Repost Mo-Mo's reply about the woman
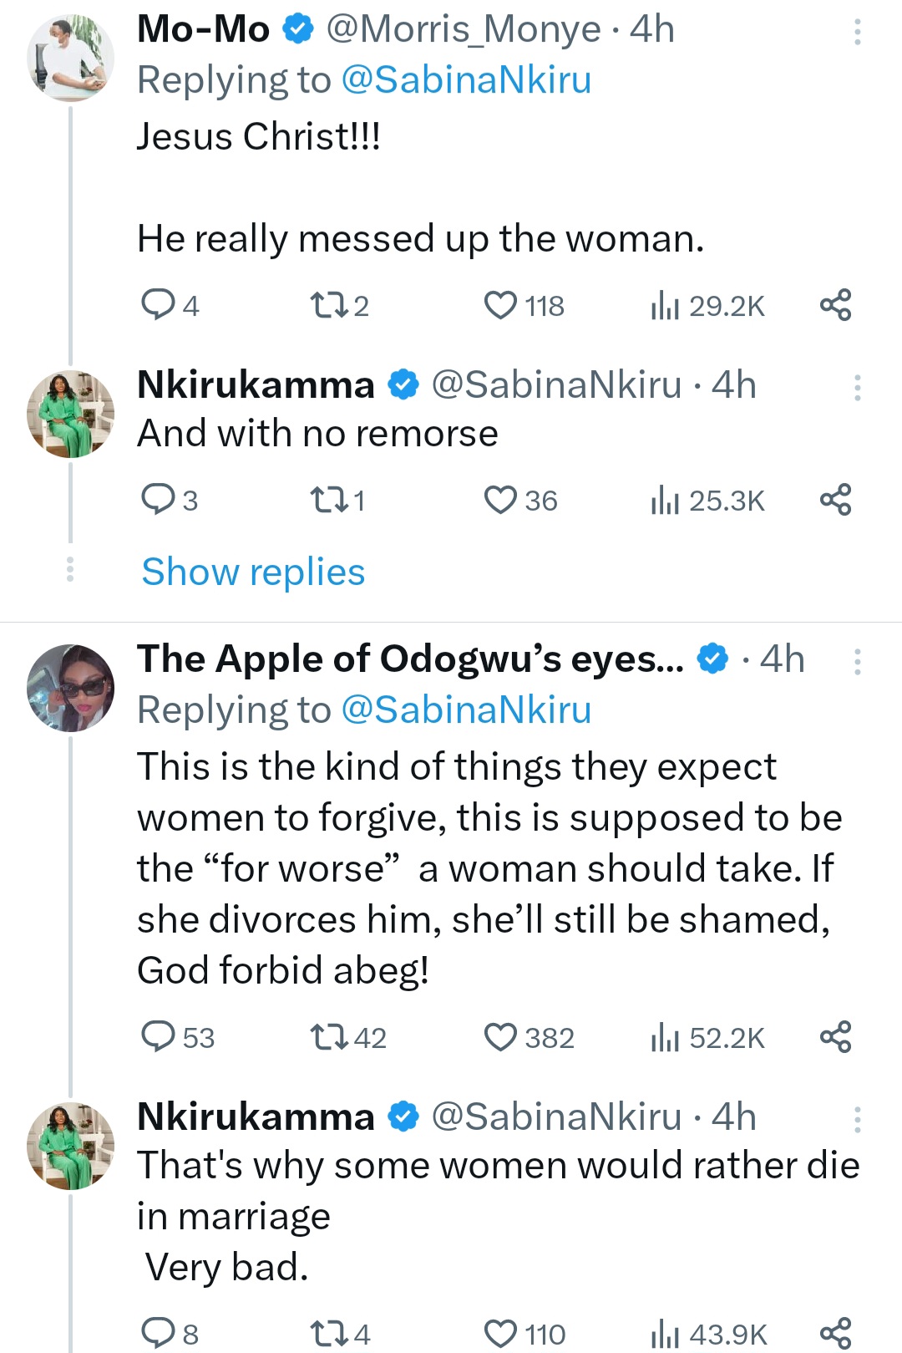The width and height of the screenshot is (902, 1353). click(x=323, y=305)
